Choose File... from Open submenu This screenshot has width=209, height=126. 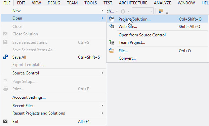(x=158, y=51)
